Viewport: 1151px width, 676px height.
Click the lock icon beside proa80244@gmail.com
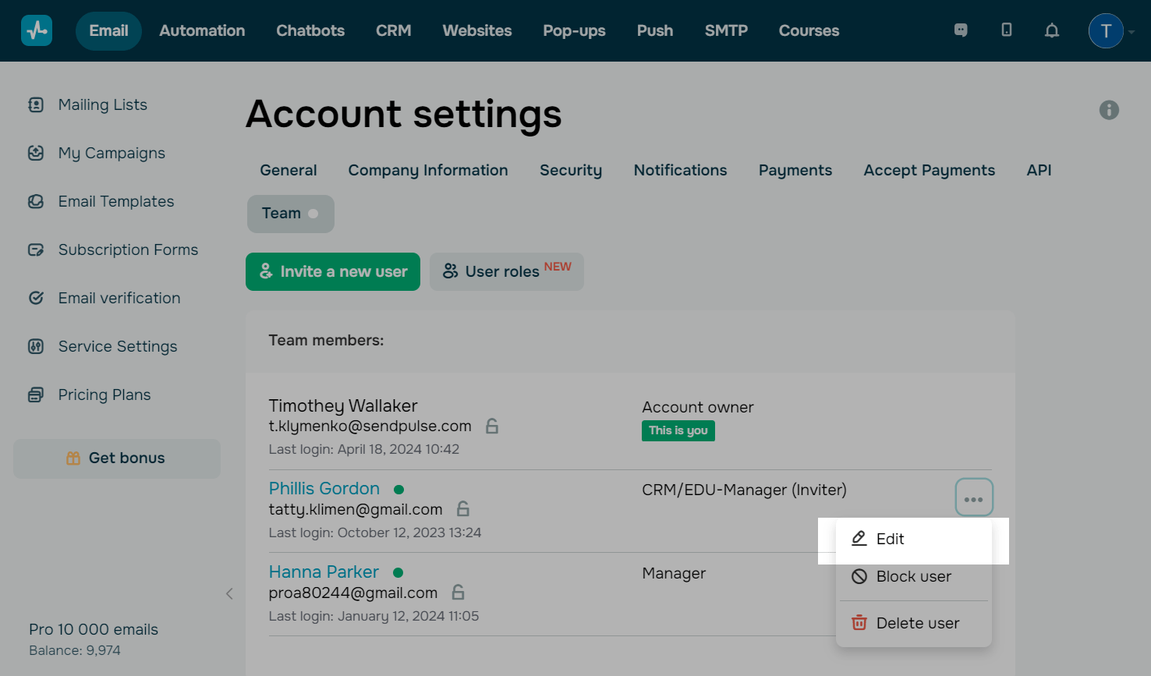tap(459, 593)
